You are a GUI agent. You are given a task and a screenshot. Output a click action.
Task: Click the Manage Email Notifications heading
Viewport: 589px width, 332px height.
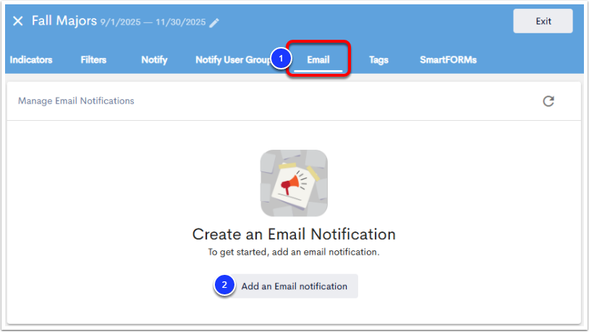[x=76, y=101]
